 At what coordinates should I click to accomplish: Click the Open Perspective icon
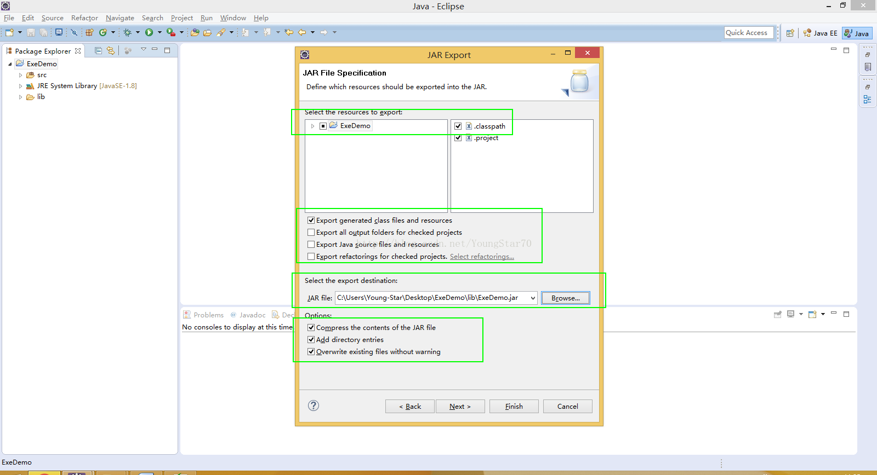click(x=790, y=33)
